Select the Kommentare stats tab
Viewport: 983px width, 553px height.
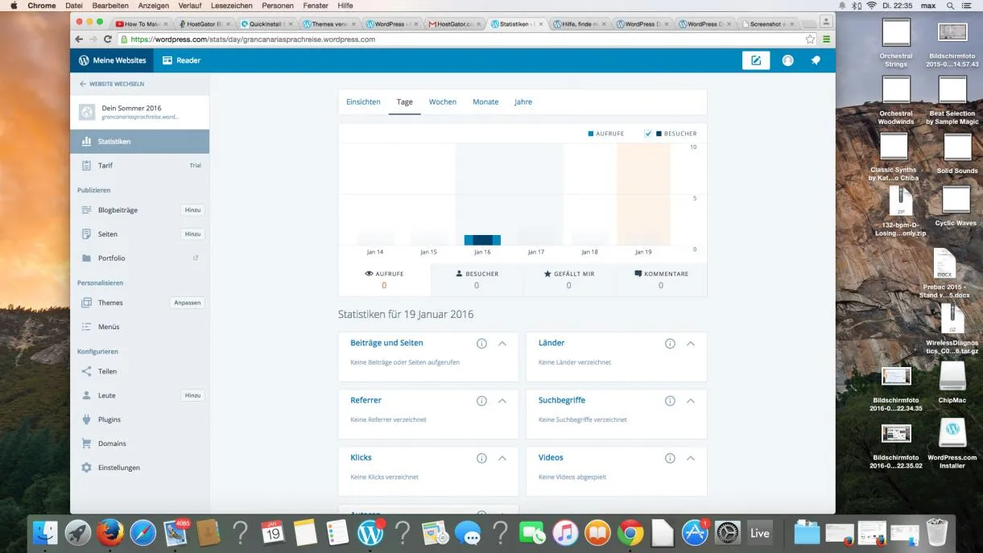661,279
